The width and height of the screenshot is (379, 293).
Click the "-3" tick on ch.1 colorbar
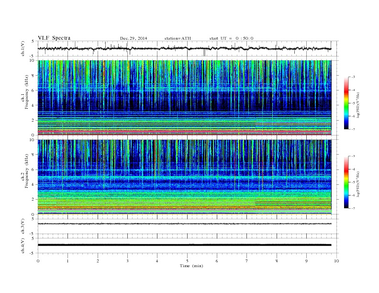pos(353,77)
